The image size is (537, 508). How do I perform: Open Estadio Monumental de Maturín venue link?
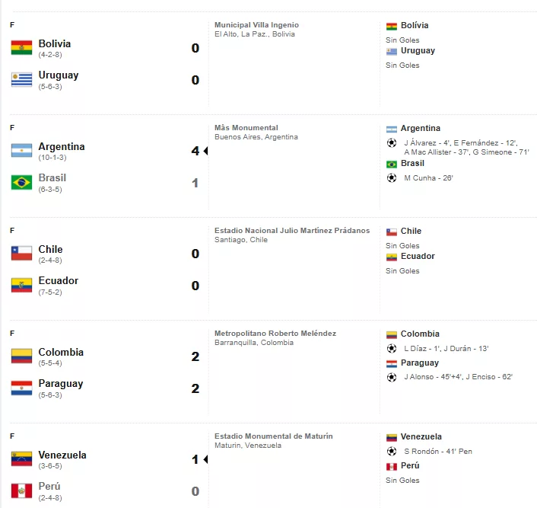(x=274, y=436)
